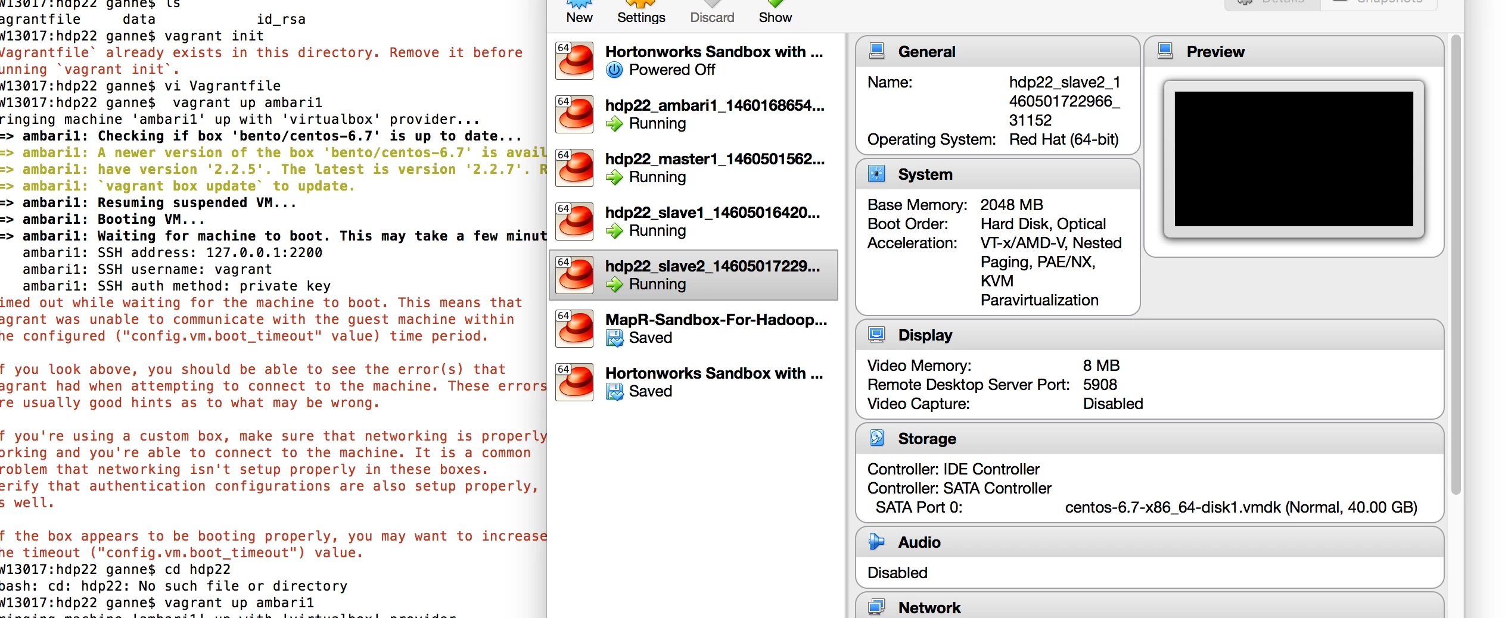Viewport: 1505px width, 618px height.
Task: Click the MapR-Sandbox-For-Hadoop VM icon
Action: [x=574, y=329]
